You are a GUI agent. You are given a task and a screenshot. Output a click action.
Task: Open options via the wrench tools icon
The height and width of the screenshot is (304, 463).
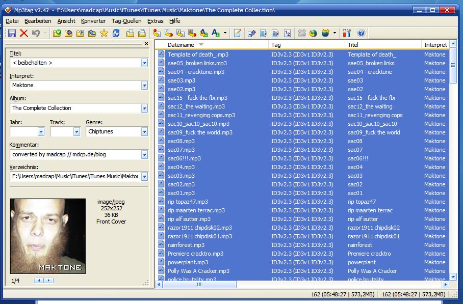click(x=348, y=33)
